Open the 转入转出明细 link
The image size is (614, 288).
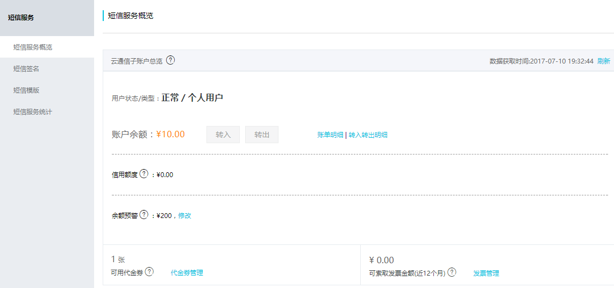click(x=368, y=135)
